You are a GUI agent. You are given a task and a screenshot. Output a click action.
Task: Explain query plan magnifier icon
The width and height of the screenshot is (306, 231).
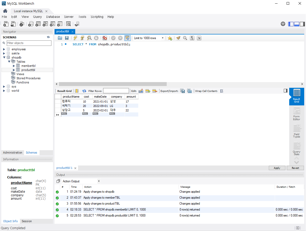(x=89, y=38)
